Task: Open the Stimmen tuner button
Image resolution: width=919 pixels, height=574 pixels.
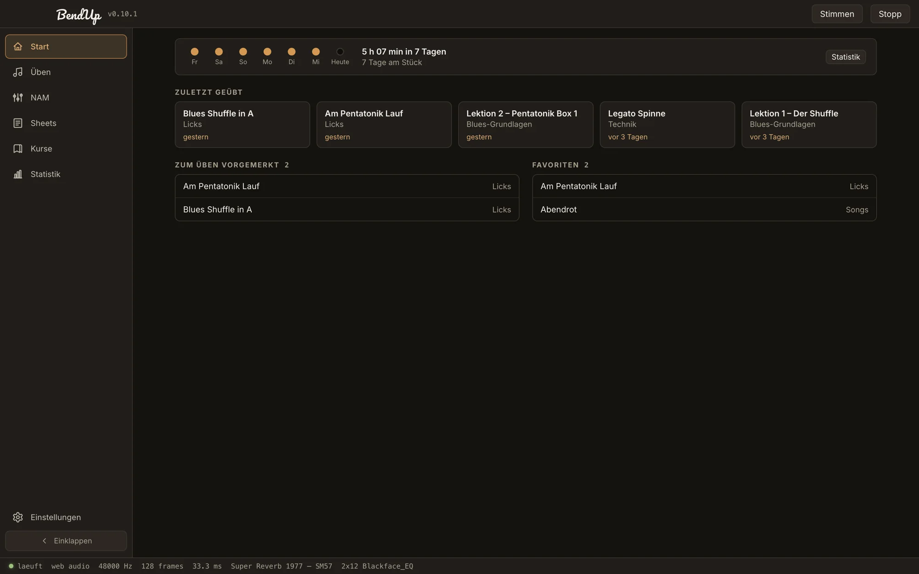Action: click(837, 14)
